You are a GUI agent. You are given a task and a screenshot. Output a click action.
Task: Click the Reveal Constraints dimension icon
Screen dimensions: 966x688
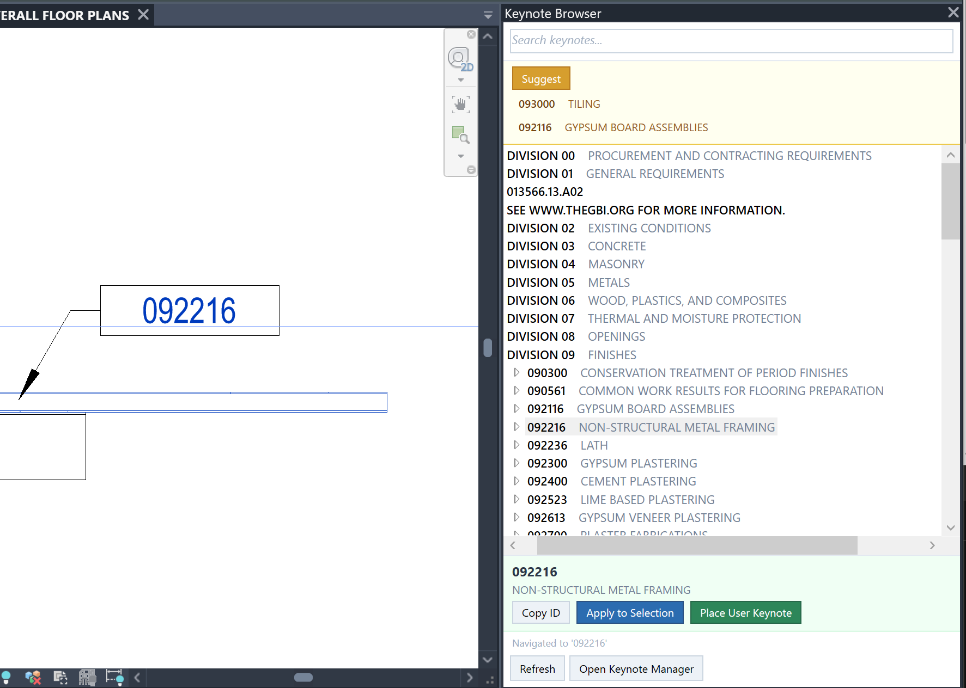tap(114, 677)
